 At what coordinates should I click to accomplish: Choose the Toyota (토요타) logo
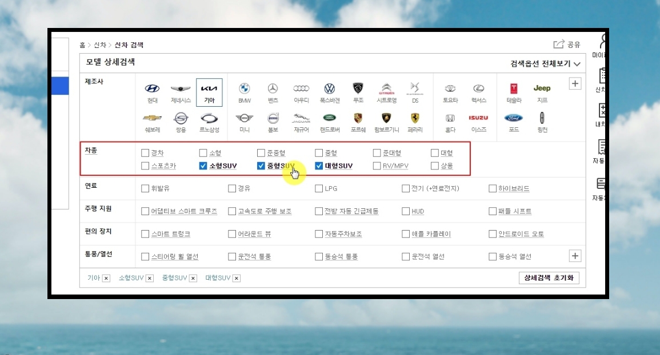450,89
